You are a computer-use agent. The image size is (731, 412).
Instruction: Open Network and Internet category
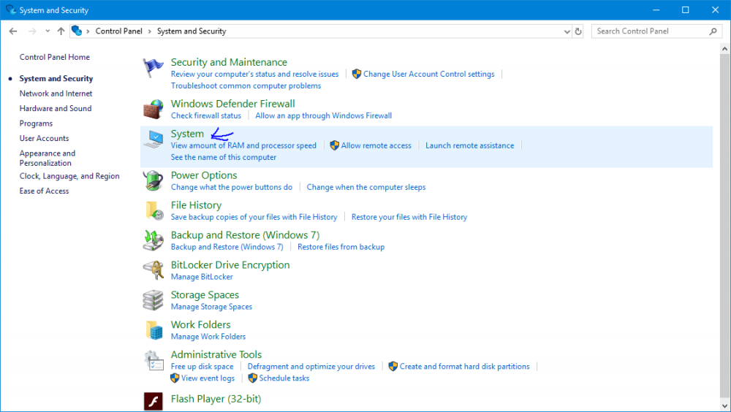(x=56, y=94)
